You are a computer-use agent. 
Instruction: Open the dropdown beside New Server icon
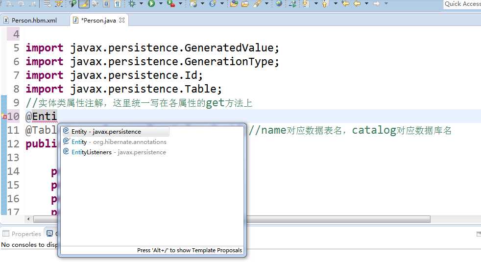tap(222, 4)
